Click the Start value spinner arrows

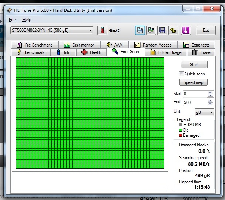coord(211,94)
